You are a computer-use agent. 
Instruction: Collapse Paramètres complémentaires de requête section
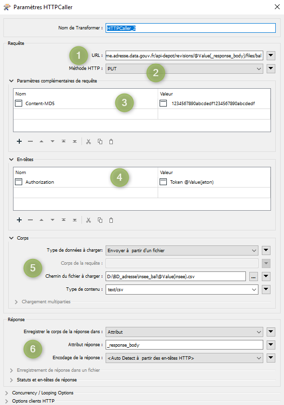pos(11,81)
